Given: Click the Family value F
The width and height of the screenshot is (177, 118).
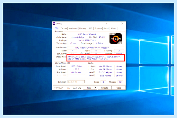Looking at the screenshot, I should coord(72,51).
